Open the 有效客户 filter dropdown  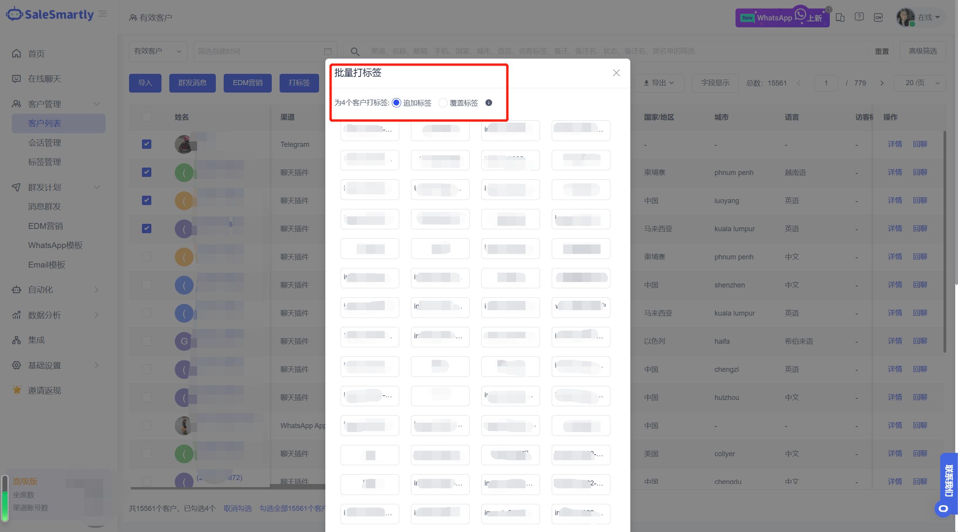(x=158, y=51)
